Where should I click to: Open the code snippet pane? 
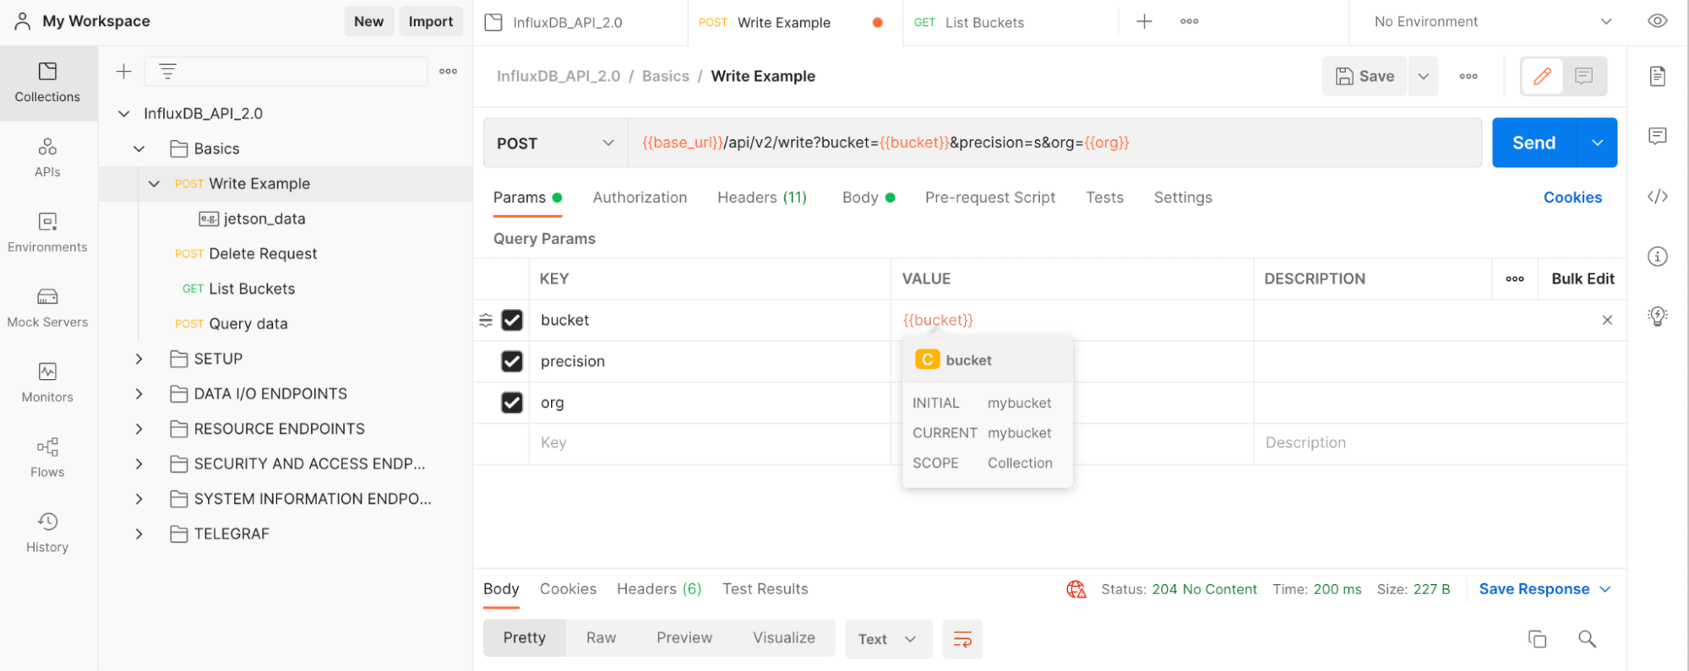pos(1658,197)
